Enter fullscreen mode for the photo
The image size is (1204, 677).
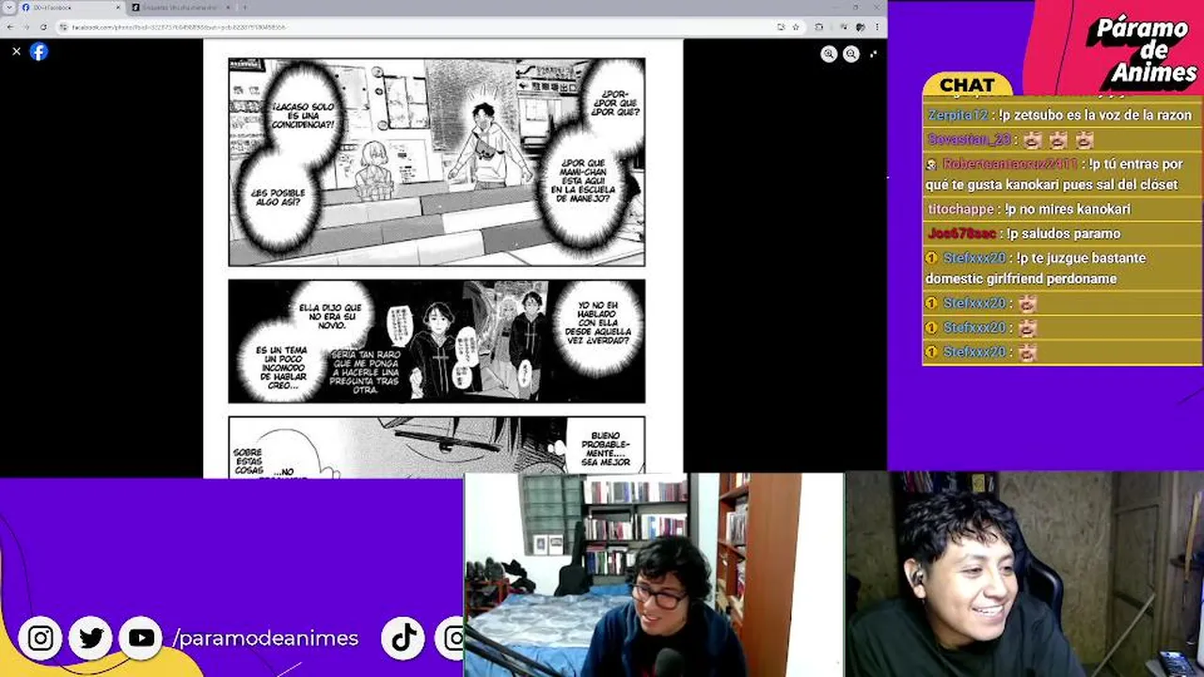pos(874,54)
